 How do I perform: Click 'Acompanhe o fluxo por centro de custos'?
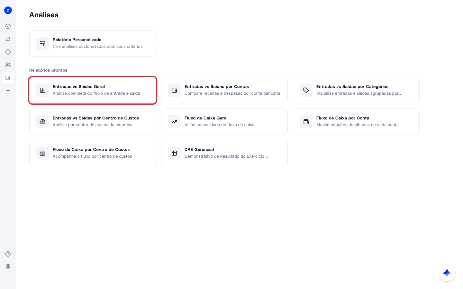tap(92, 156)
